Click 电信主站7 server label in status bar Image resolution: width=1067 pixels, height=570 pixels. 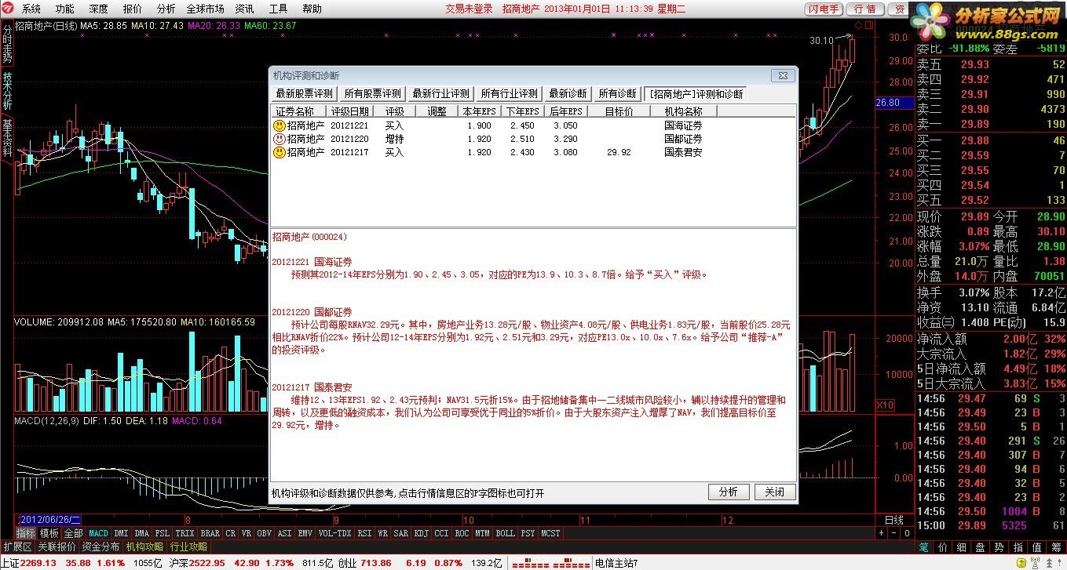pos(616,563)
